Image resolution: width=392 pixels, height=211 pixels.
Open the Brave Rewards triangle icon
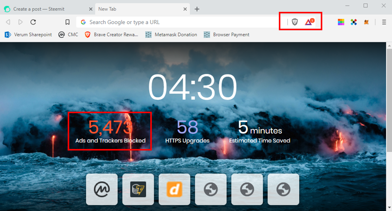point(309,22)
